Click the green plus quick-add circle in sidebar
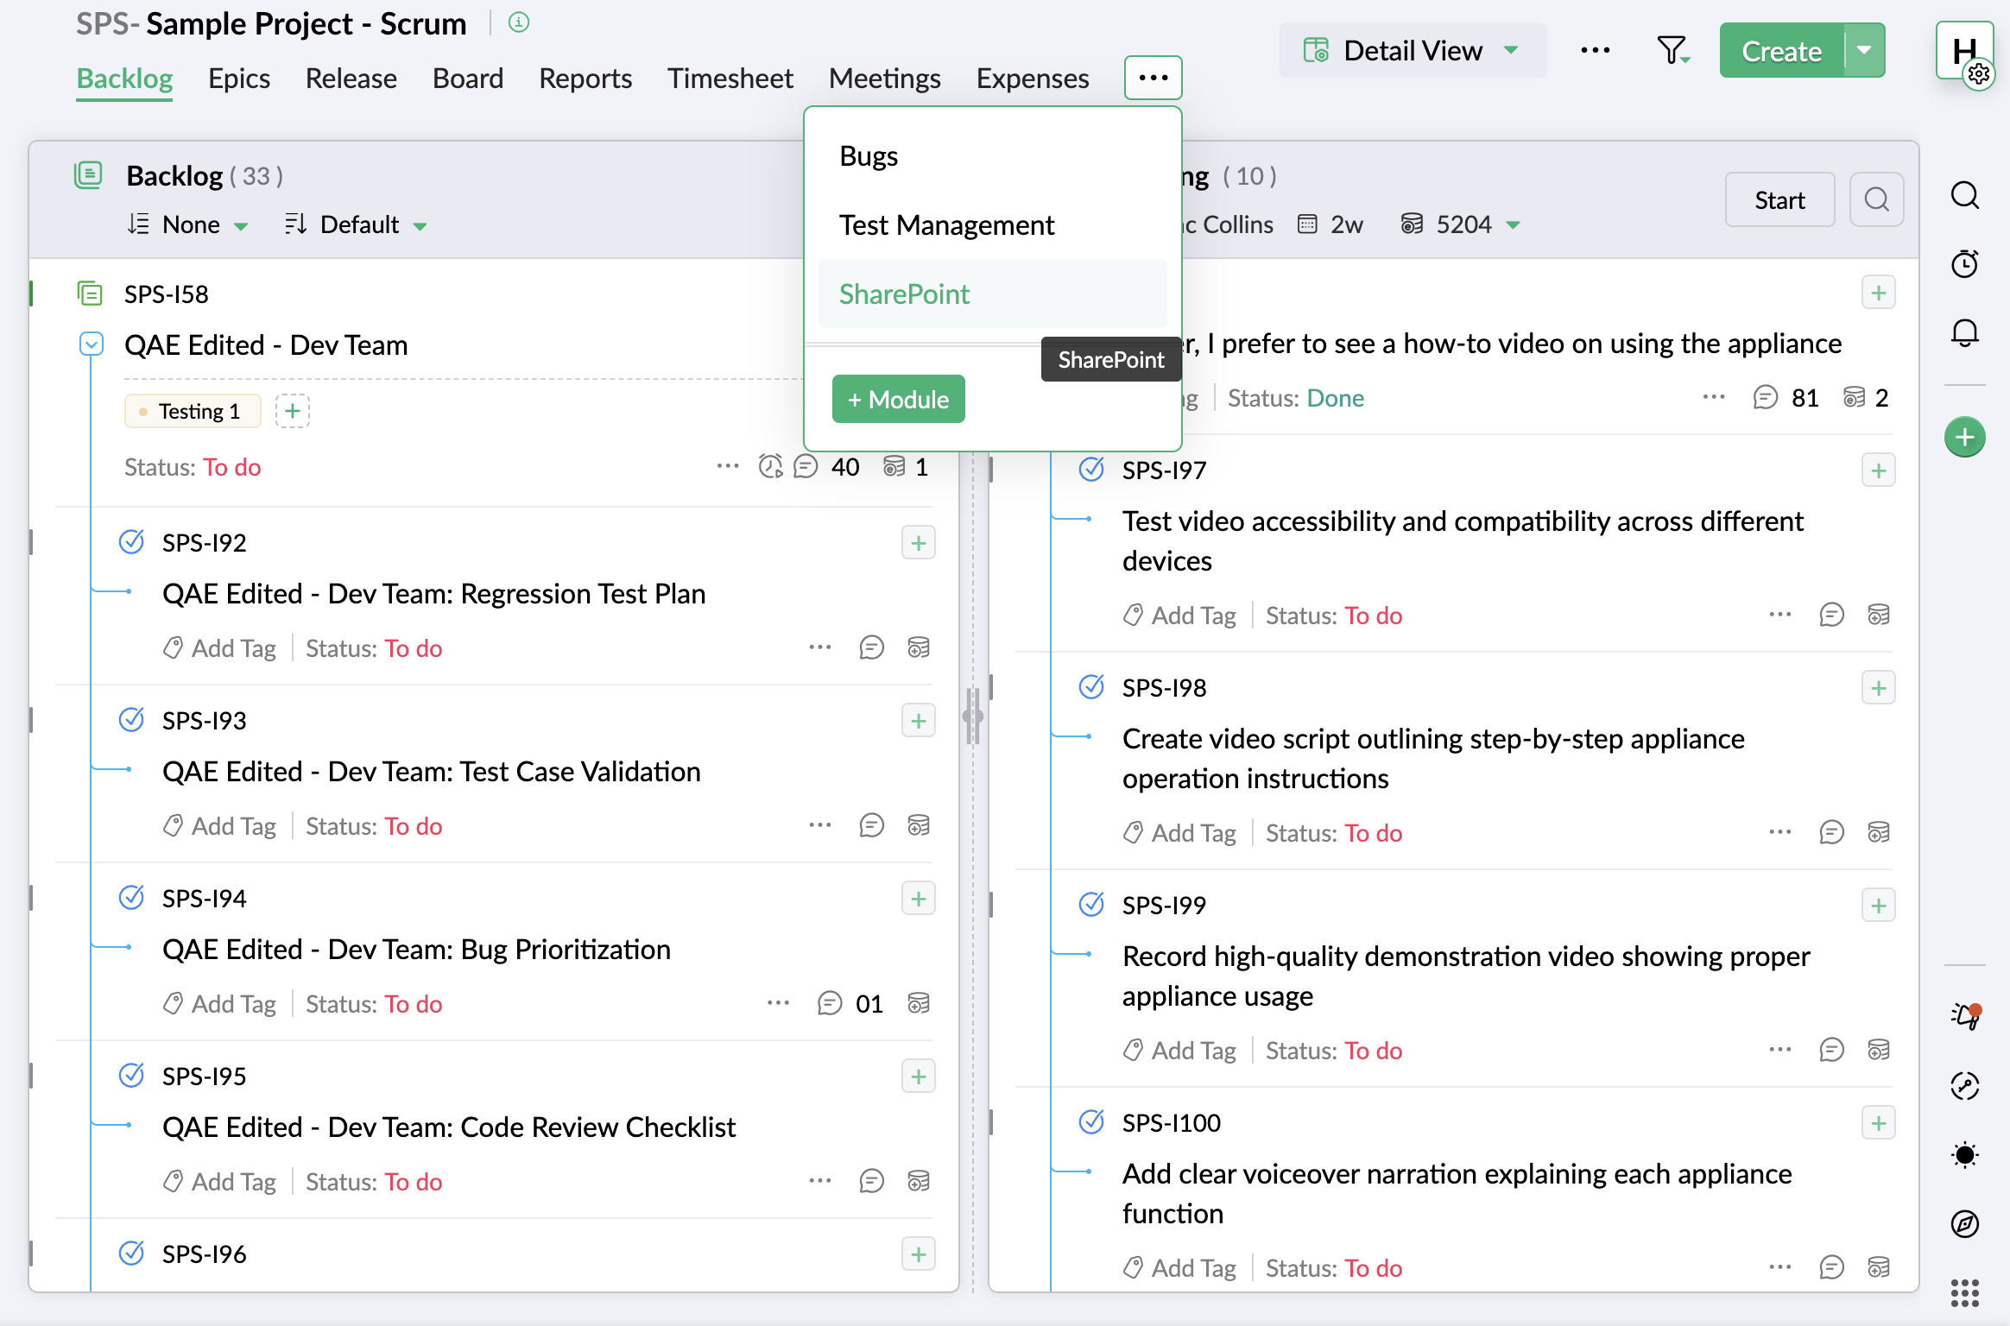Screen dimensions: 2010x1326 pyautogui.click(x=1965, y=437)
